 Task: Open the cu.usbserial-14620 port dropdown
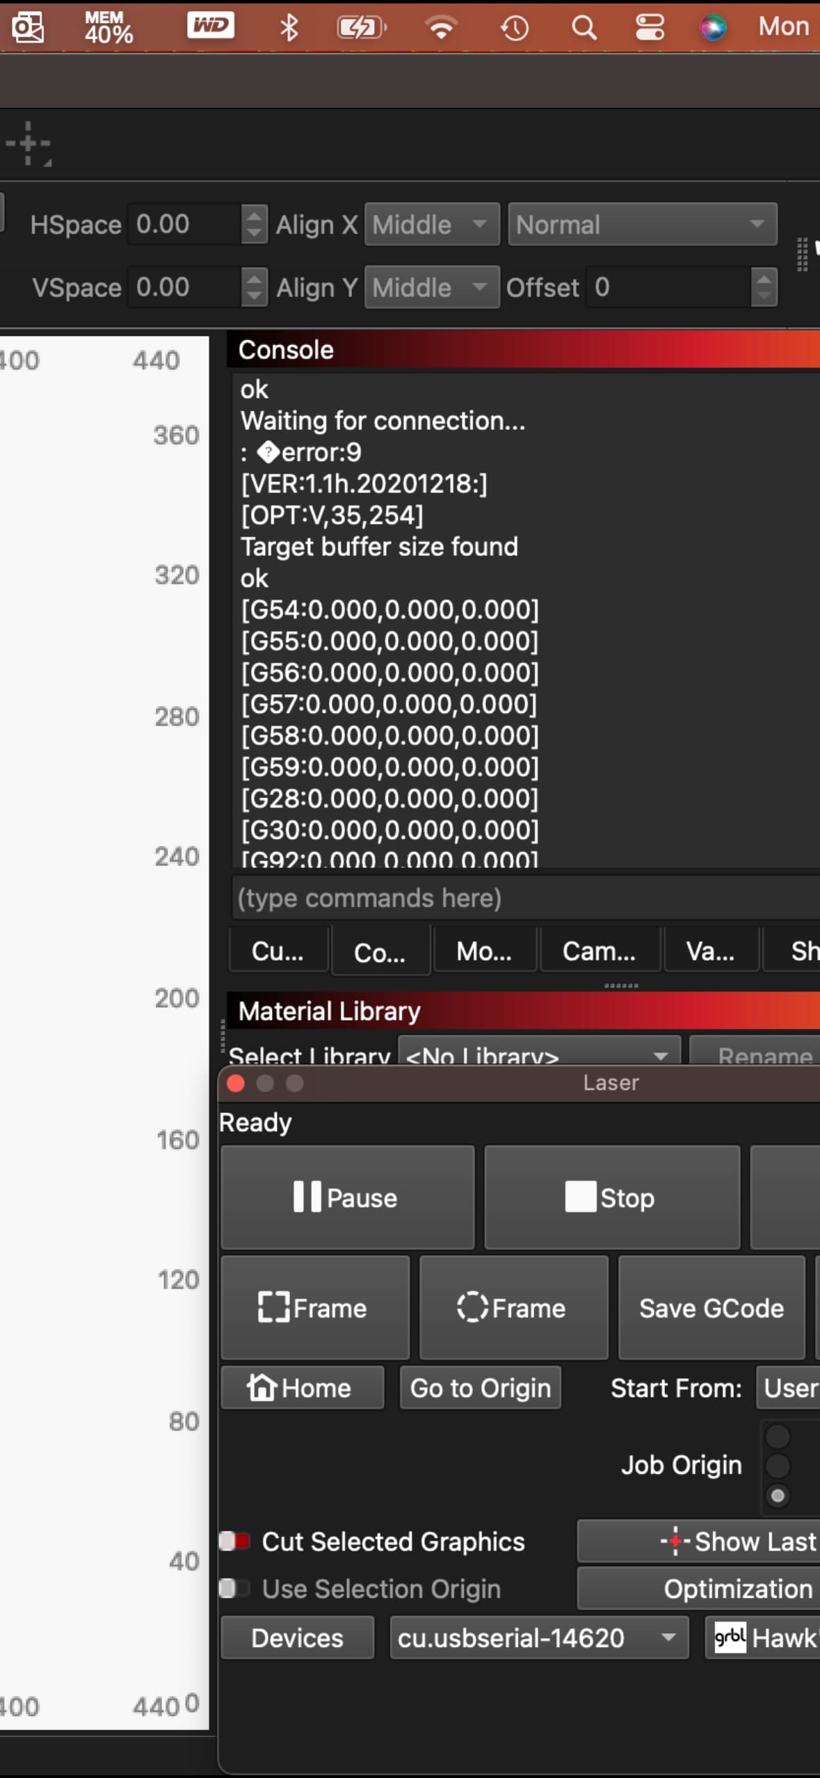click(x=539, y=1638)
